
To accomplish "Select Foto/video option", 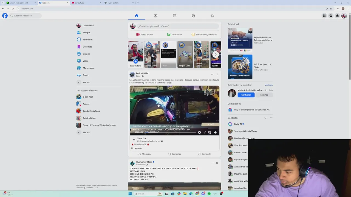I will 174,34.
